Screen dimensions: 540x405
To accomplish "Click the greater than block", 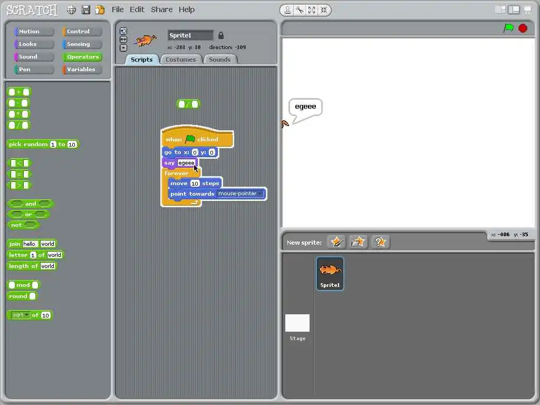I will 20,185.
